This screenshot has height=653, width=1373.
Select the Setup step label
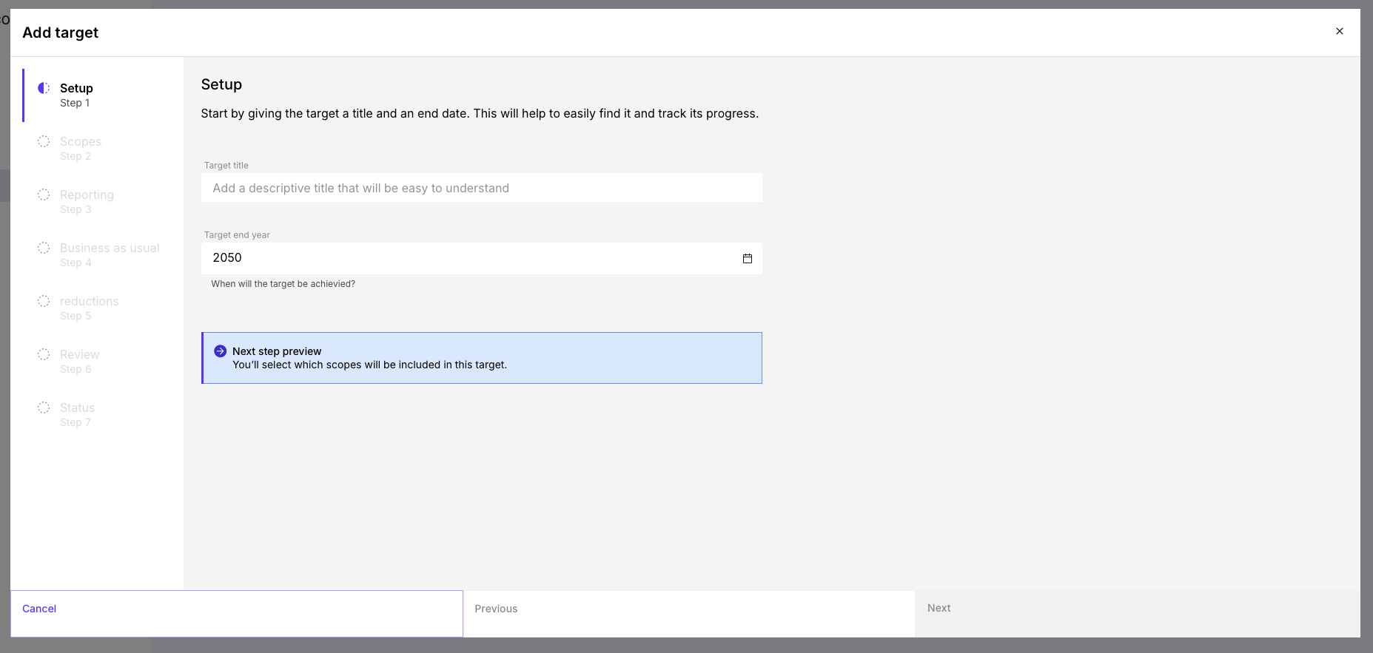pyautogui.click(x=76, y=88)
